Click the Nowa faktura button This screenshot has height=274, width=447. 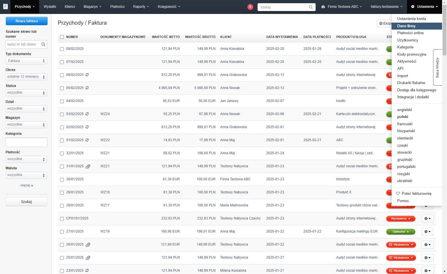point(27,21)
